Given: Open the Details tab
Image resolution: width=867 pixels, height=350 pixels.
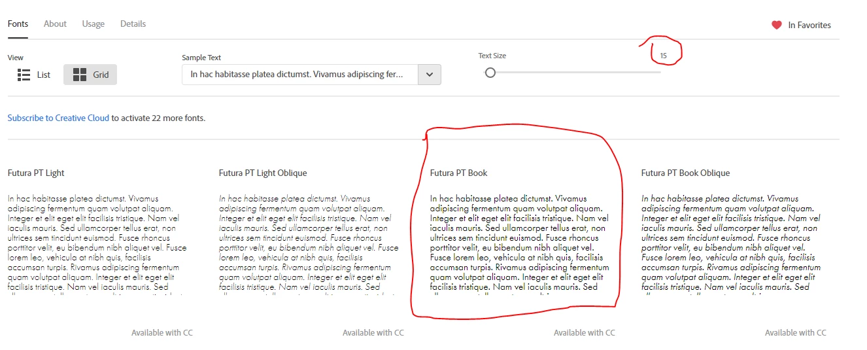Looking at the screenshot, I should (133, 24).
